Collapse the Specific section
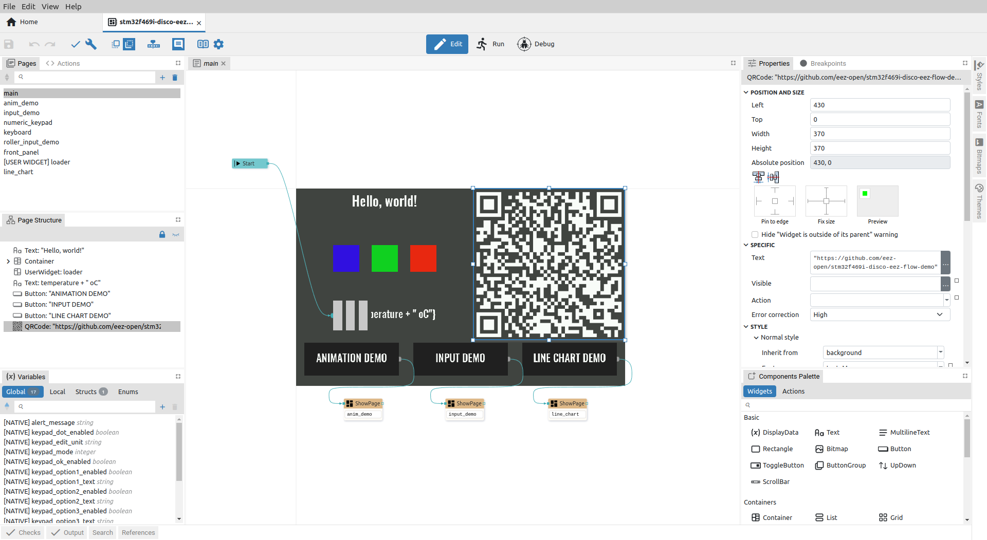 (x=746, y=245)
